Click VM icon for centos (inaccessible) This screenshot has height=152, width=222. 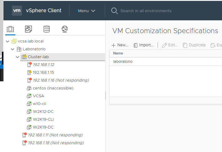coord(29,88)
